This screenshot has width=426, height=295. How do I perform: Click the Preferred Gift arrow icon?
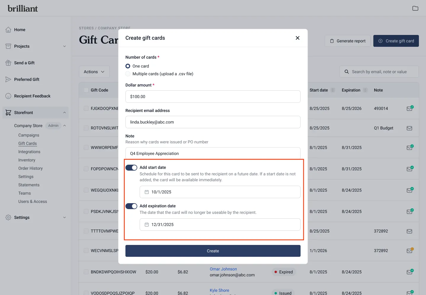pyautogui.click(x=8, y=79)
